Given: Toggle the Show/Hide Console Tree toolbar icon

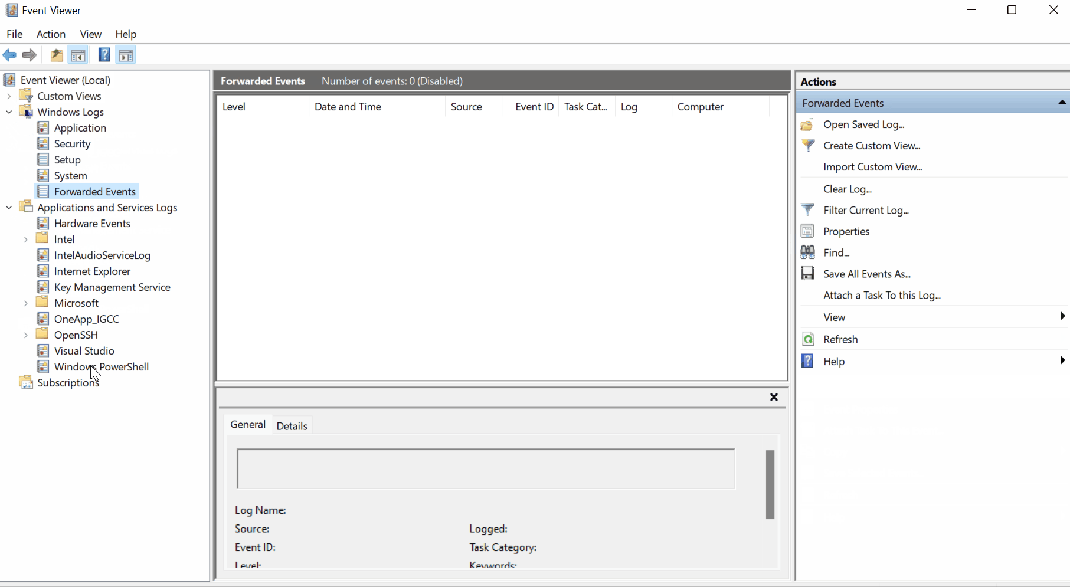Looking at the screenshot, I should (78, 55).
